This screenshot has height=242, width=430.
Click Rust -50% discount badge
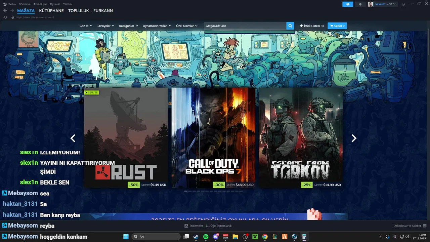coord(134,185)
